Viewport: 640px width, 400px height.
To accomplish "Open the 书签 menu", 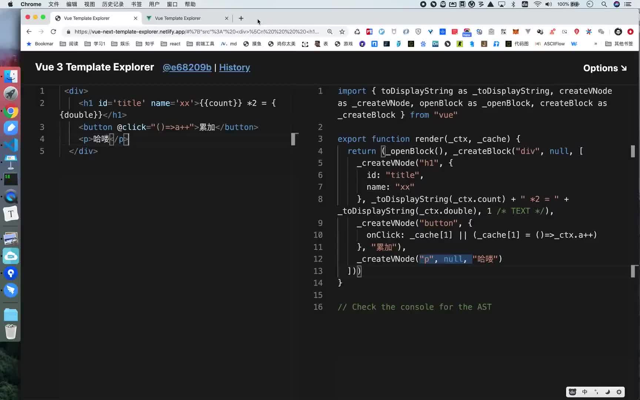I will [136, 4].
